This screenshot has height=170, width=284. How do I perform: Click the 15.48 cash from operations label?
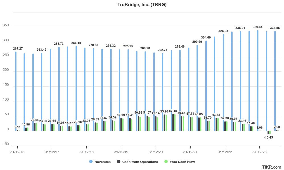pos(251,123)
